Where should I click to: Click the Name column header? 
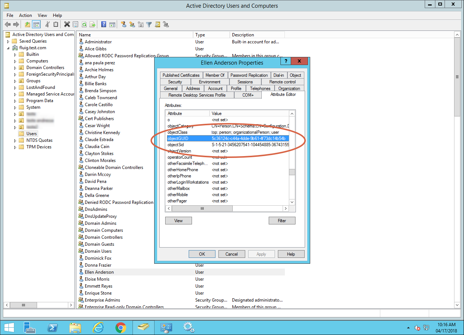tap(135, 35)
